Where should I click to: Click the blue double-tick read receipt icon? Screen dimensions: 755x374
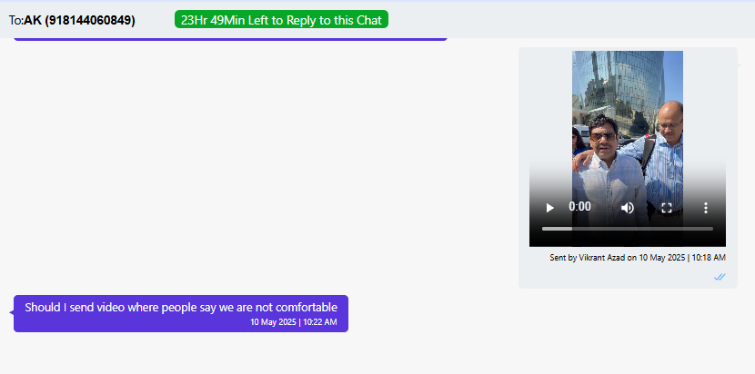tap(720, 277)
